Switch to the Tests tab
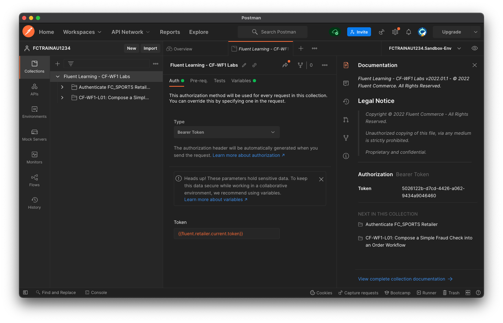Image resolution: width=503 pixels, height=323 pixels. pyautogui.click(x=219, y=81)
